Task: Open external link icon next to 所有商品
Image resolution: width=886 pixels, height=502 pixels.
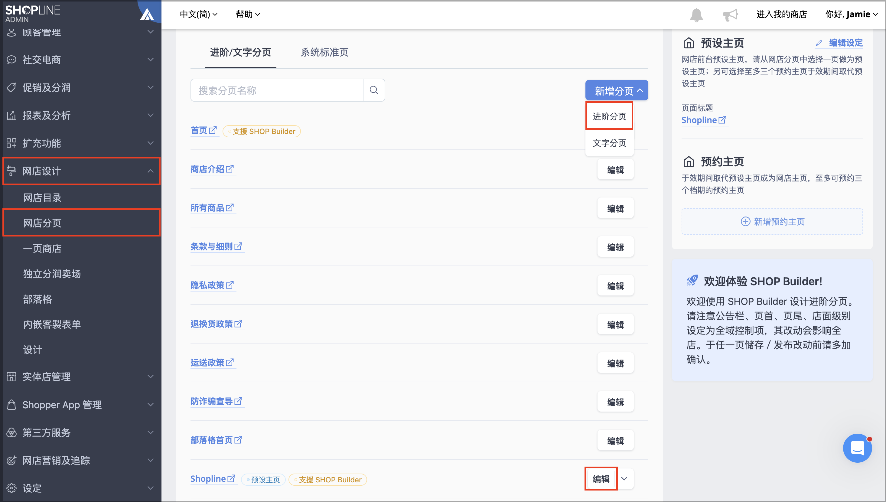Action: [x=230, y=207]
